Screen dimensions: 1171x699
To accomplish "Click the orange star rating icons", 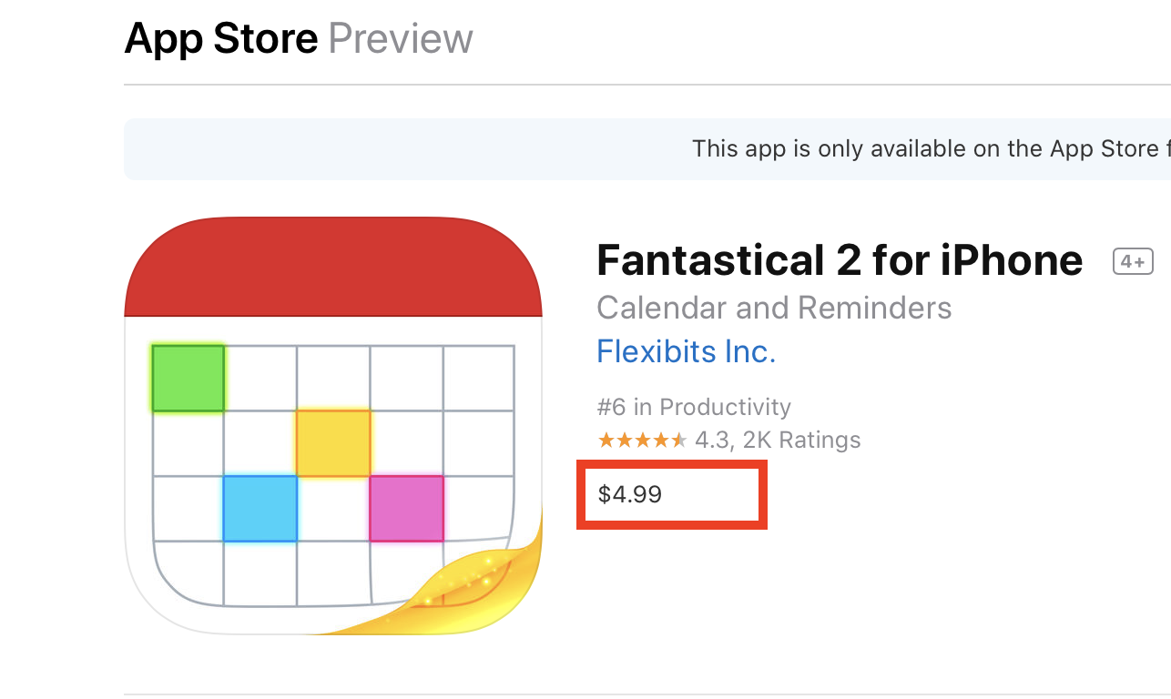I will click(x=642, y=441).
